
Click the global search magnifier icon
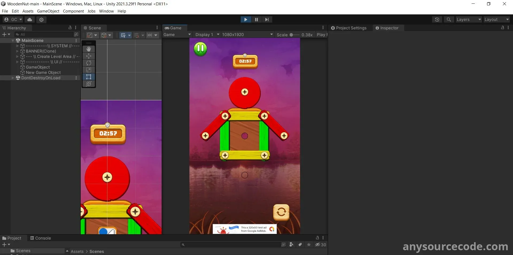coord(449,19)
